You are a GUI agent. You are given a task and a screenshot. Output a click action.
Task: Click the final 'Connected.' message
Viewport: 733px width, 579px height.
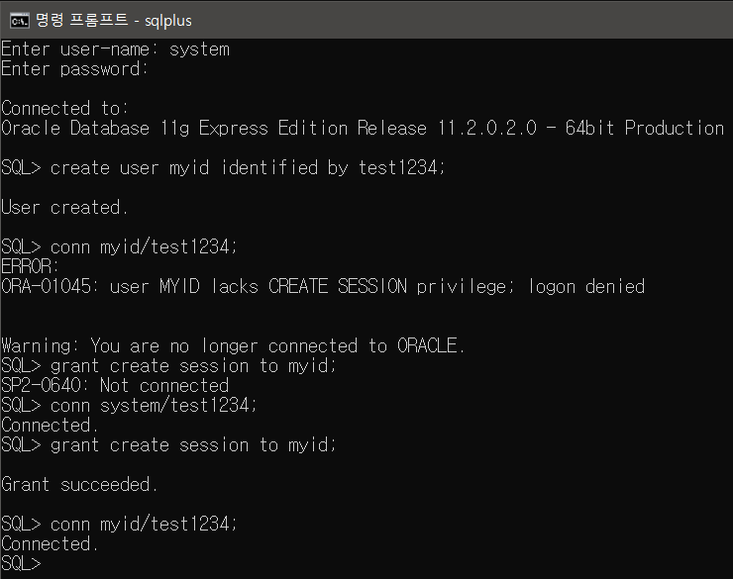point(50,544)
